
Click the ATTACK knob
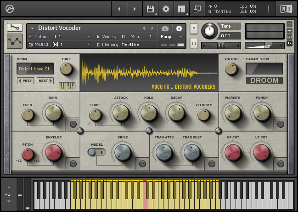[121, 113]
